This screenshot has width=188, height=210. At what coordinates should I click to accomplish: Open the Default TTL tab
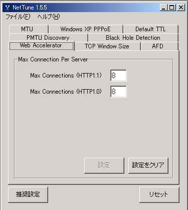pos(150,29)
